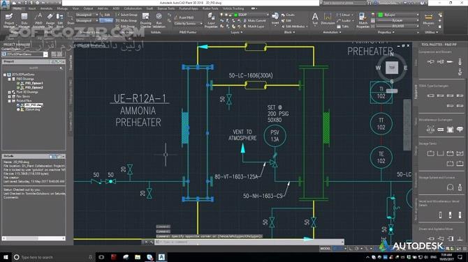Viewport: 468px width, 262px height.
Task: Expand the Plant 3D Drawings tree node
Action: tap(10, 92)
